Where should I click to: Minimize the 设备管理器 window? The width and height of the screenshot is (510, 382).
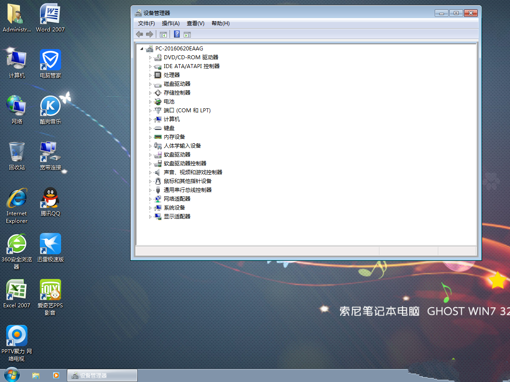click(441, 13)
